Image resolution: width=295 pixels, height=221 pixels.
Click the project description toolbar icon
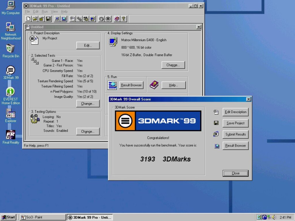click(73, 19)
